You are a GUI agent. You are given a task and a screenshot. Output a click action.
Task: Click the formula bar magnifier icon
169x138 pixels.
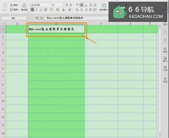[37, 18]
